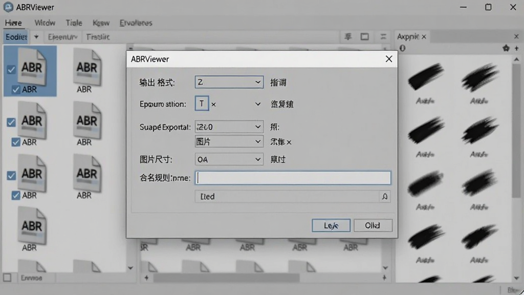The width and height of the screenshot is (524, 295).
Task: Close the right side panel with X
Action: 516,36
